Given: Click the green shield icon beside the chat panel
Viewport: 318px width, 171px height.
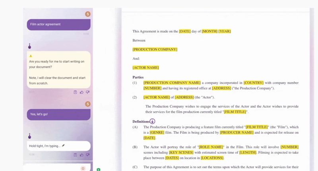Looking at the screenshot, I should pos(98,169).
